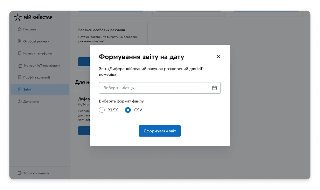The image size is (320, 190).
Task: Open the calendar icon in month field
Action: click(x=214, y=88)
